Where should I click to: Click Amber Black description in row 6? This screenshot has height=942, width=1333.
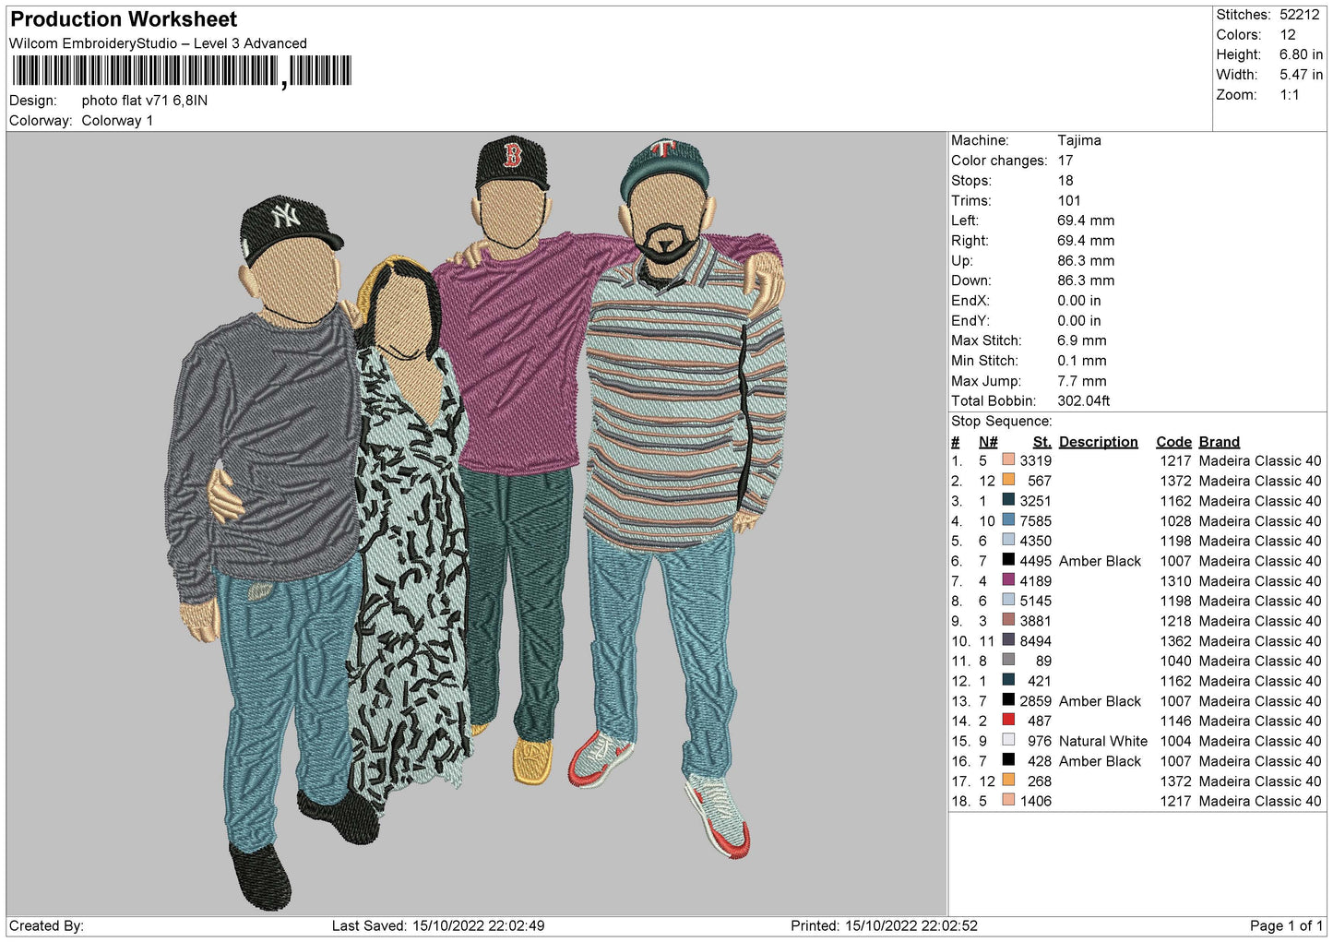click(1101, 561)
